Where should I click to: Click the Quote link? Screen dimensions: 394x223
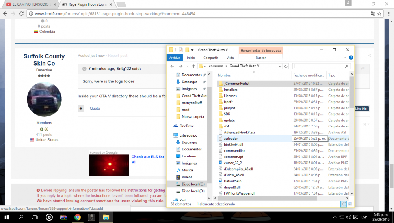pos(95,109)
